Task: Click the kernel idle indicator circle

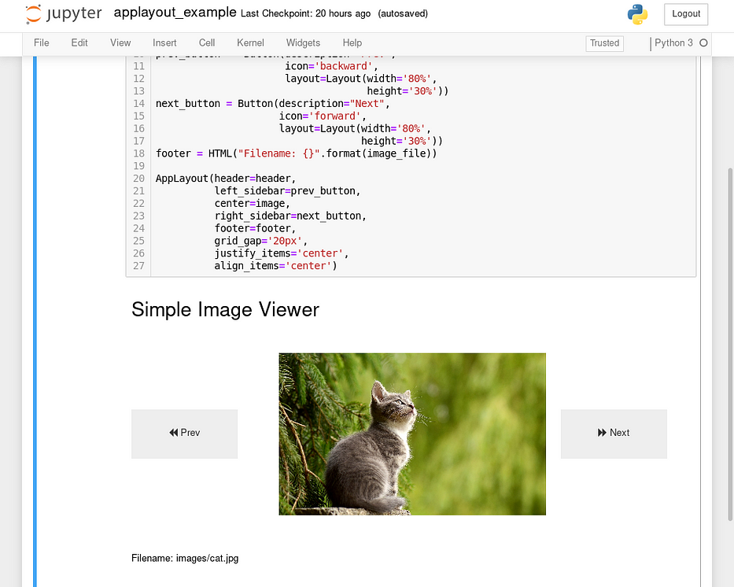Action: point(703,43)
